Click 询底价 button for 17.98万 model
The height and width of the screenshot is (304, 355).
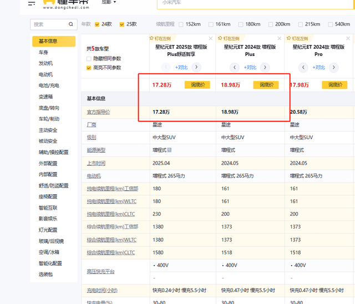(334, 85)
